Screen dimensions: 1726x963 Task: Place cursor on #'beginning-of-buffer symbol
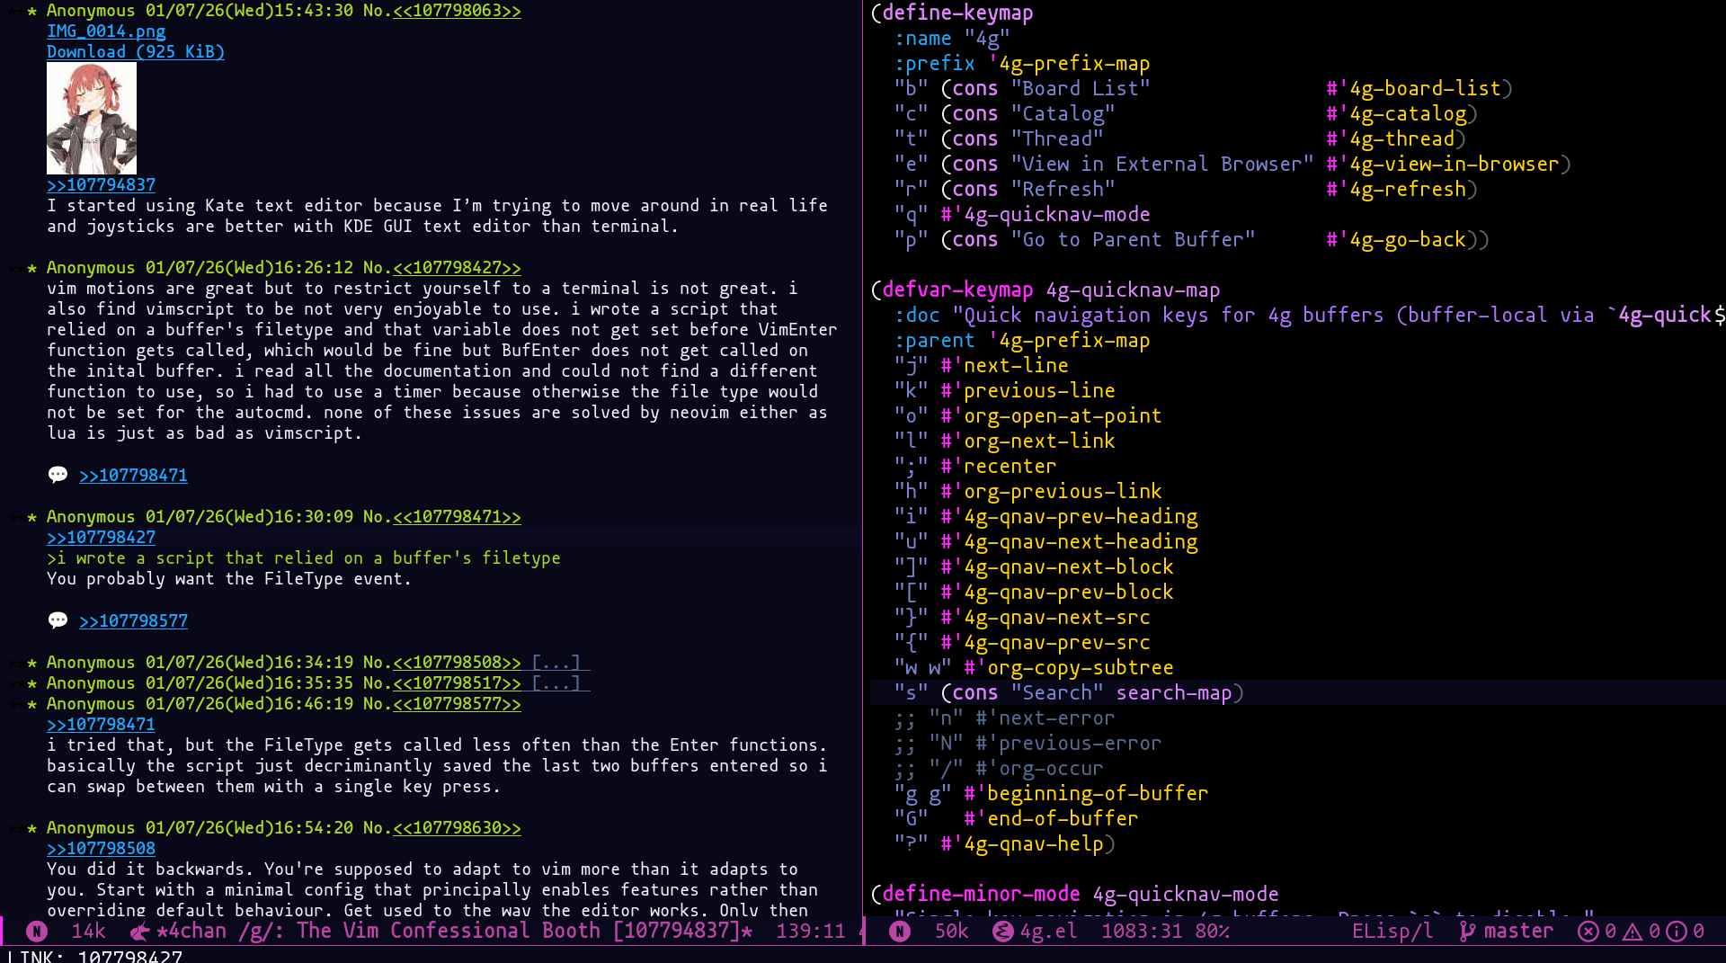coord(1086,794)
